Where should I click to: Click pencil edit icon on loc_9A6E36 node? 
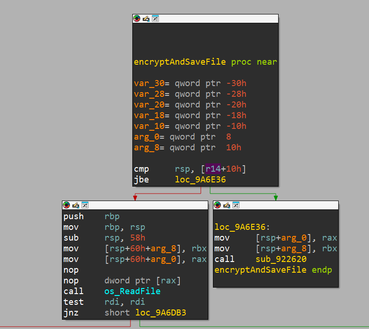coord(226,205)
